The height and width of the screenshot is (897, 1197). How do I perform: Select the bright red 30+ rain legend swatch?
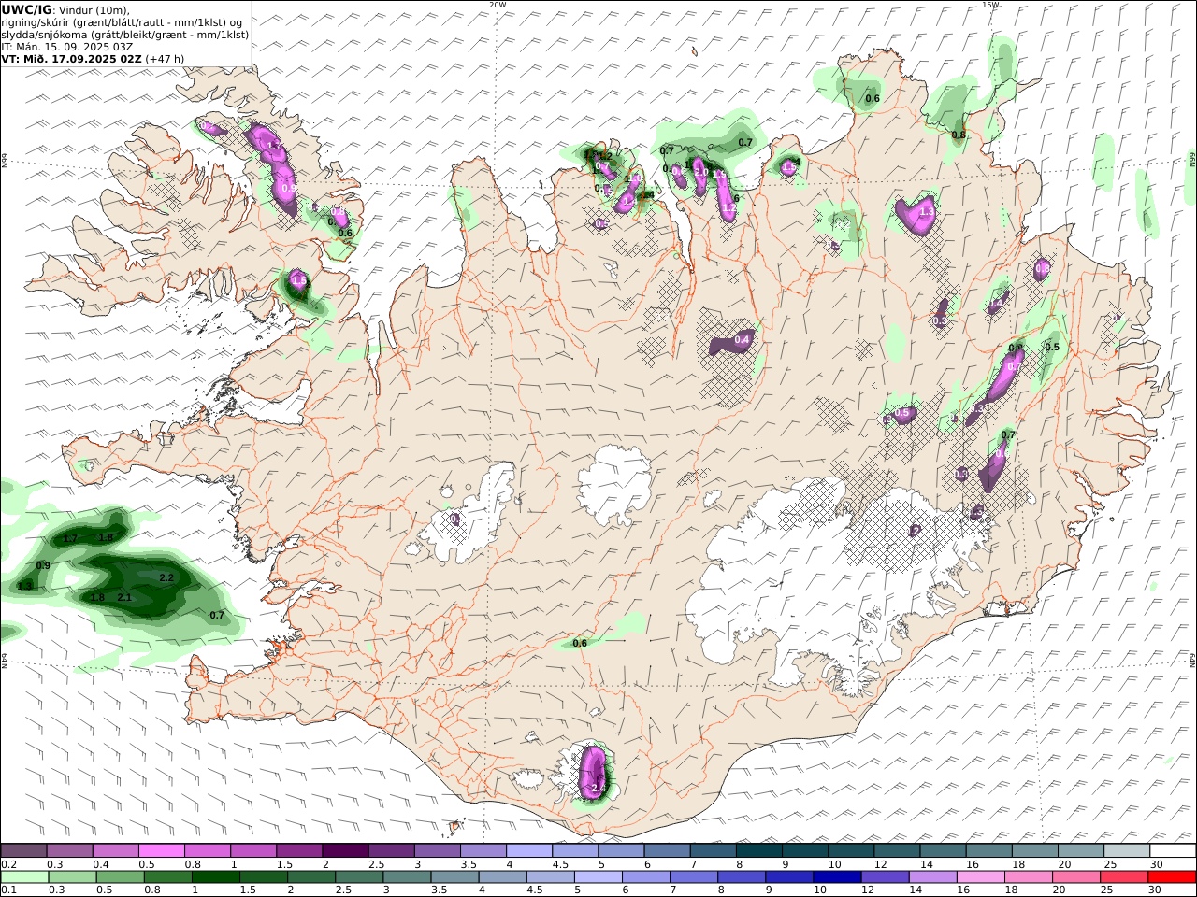1171,877
